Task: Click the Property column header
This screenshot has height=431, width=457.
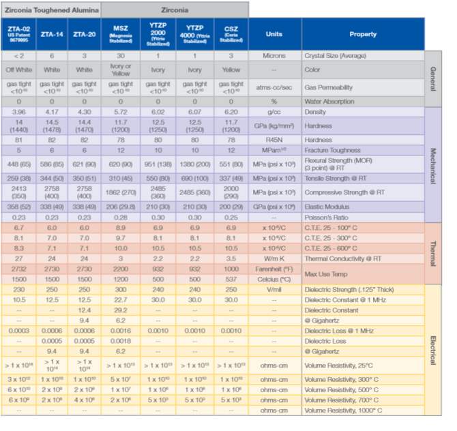Action: click(362, 34)
